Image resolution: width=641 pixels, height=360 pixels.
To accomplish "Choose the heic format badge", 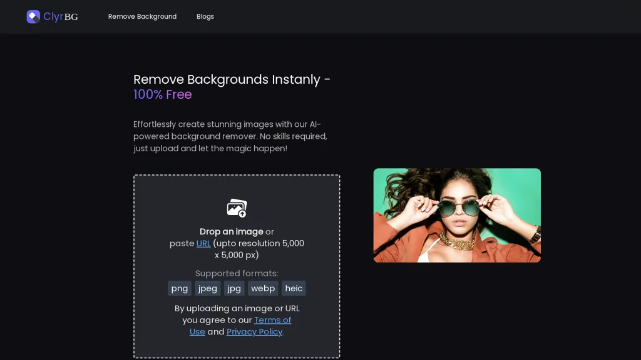I will pyautogui.click(x=294, y=288).
